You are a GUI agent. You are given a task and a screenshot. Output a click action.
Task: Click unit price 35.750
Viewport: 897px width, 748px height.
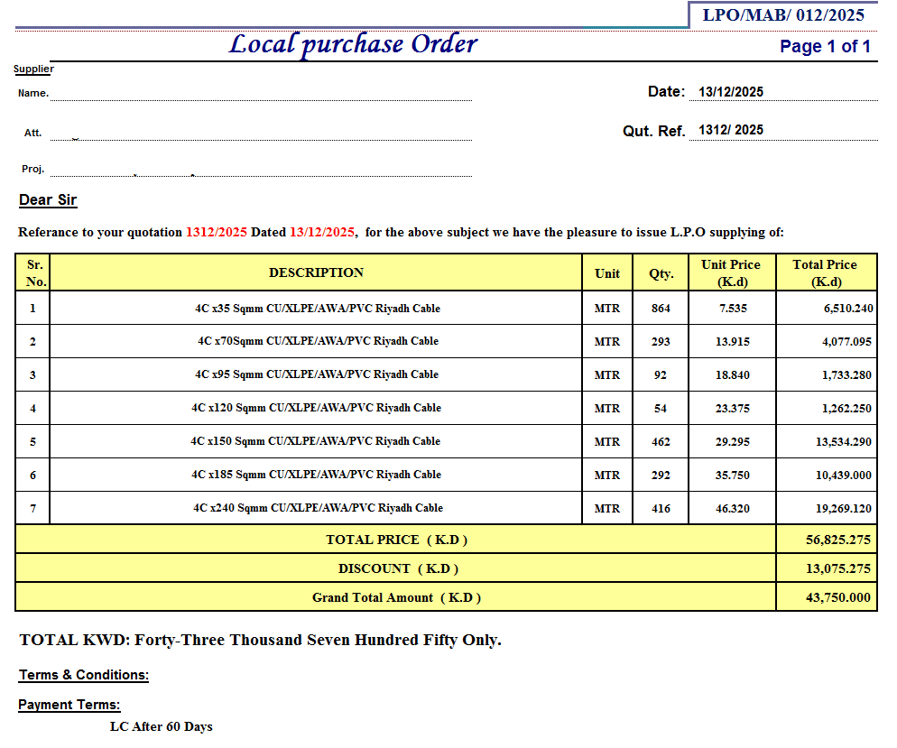click(x=733, y=476)
